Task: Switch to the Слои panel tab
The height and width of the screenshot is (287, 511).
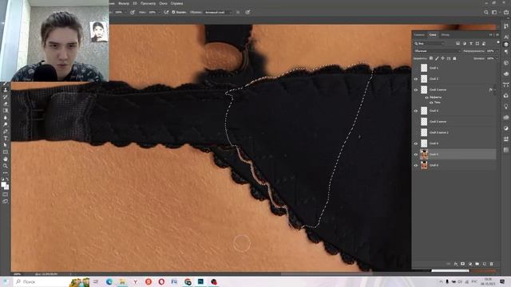Action: tap(433, 35)
